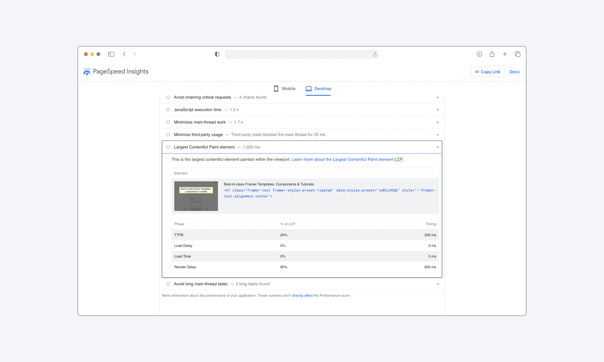Click the Minimize third-party usage row title
604x362 pixels.
point(198,135)
